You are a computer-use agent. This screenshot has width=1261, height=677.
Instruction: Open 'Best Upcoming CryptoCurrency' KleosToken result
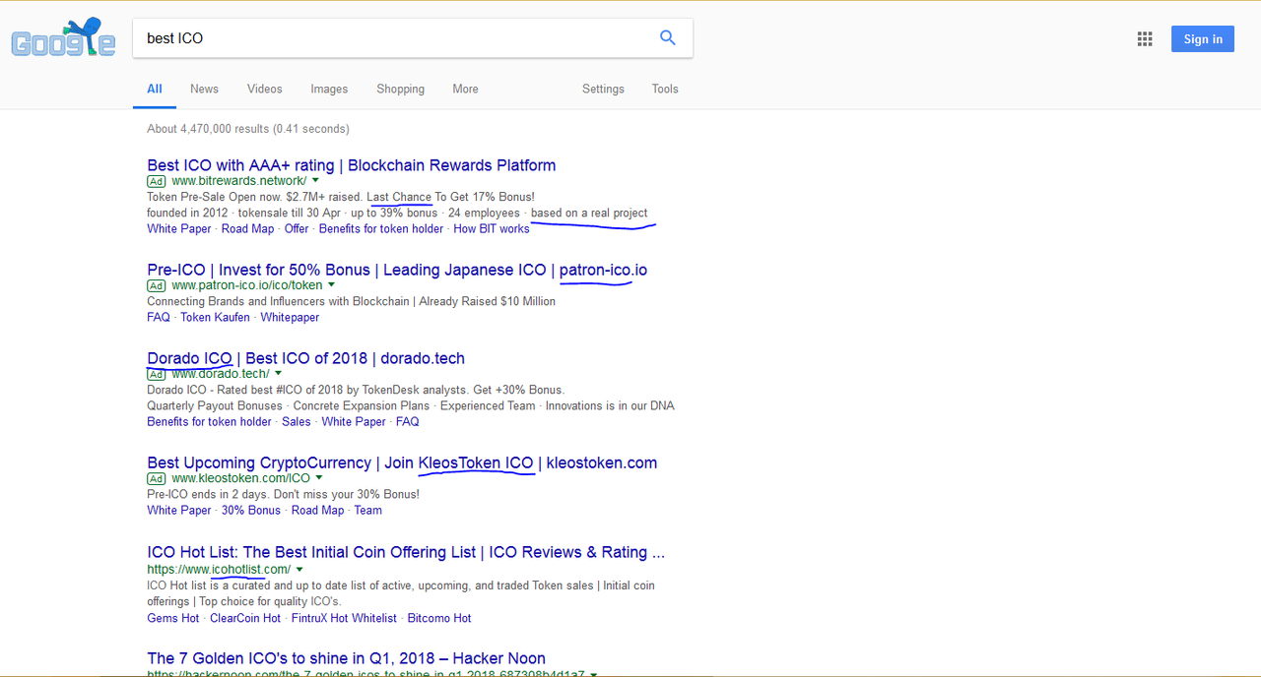coord(402,462)
